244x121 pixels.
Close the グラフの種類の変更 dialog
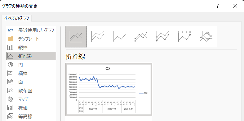(235, 6)
